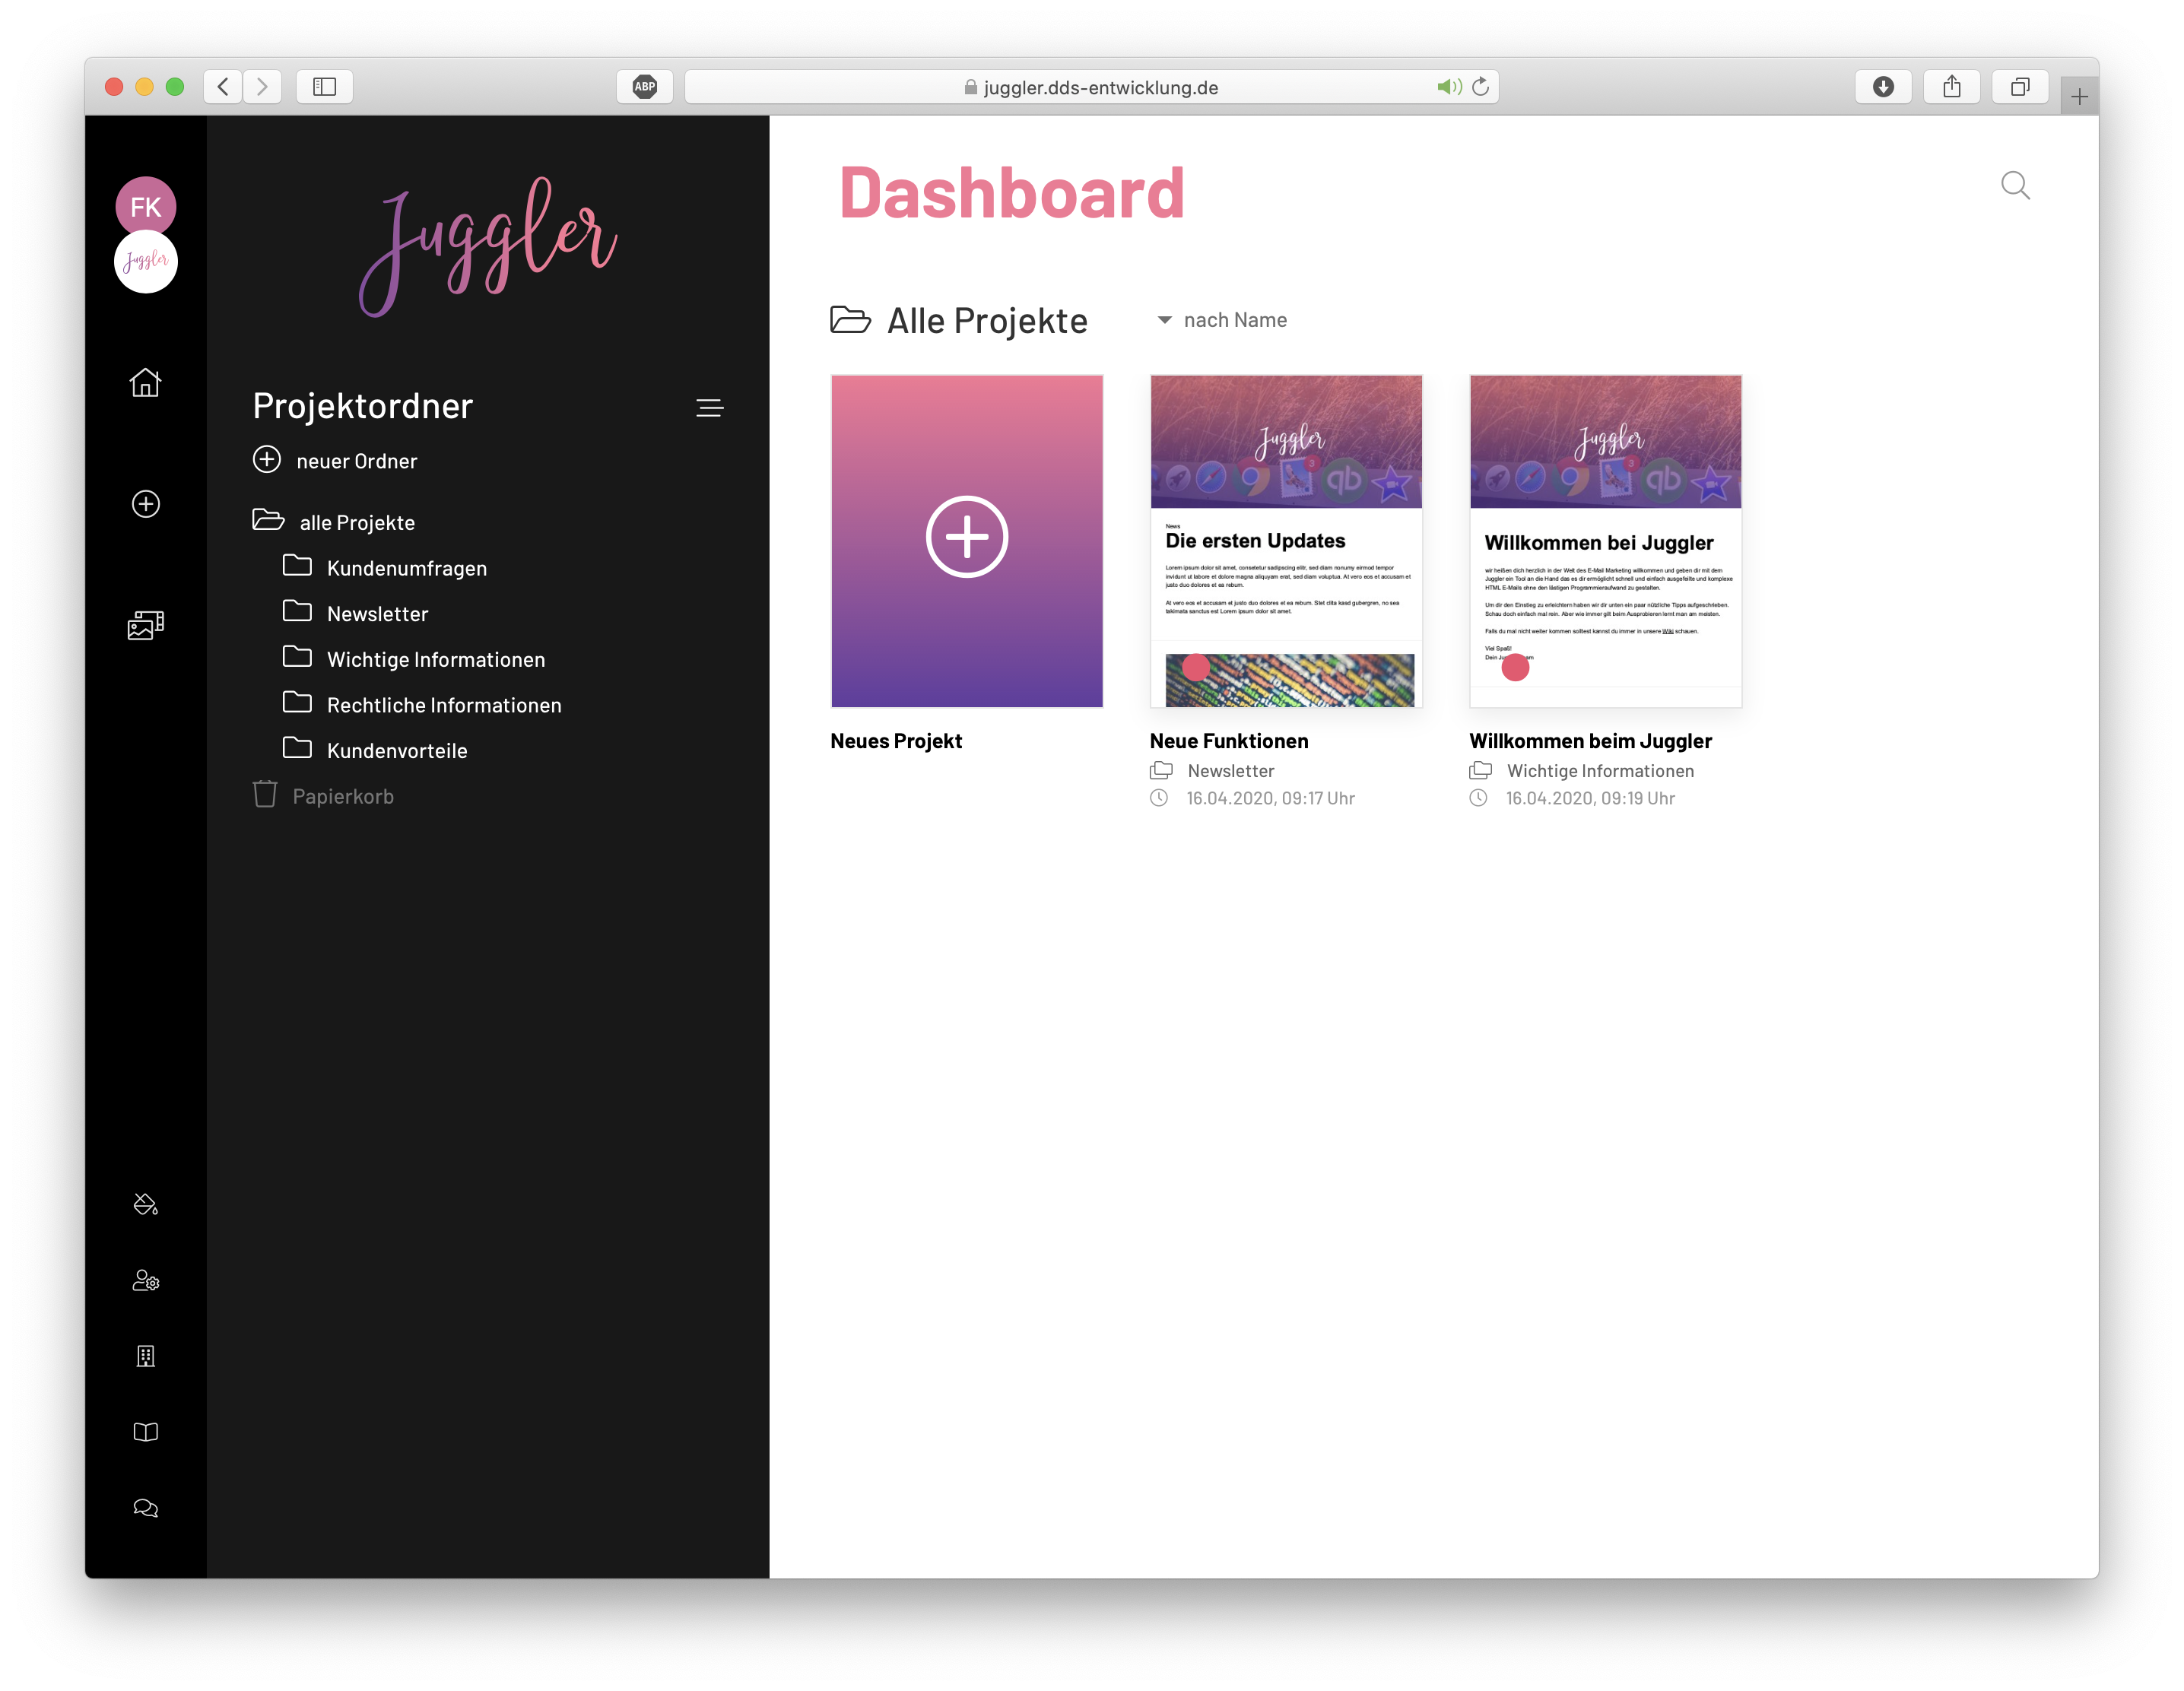Open the user settings icon

[145, 1281]
